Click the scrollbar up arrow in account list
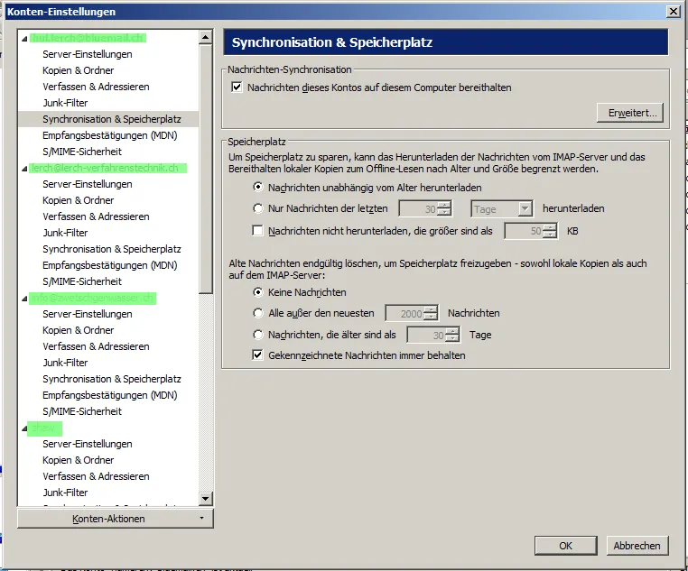Screen dimensions: 688x571 (205, 37)
